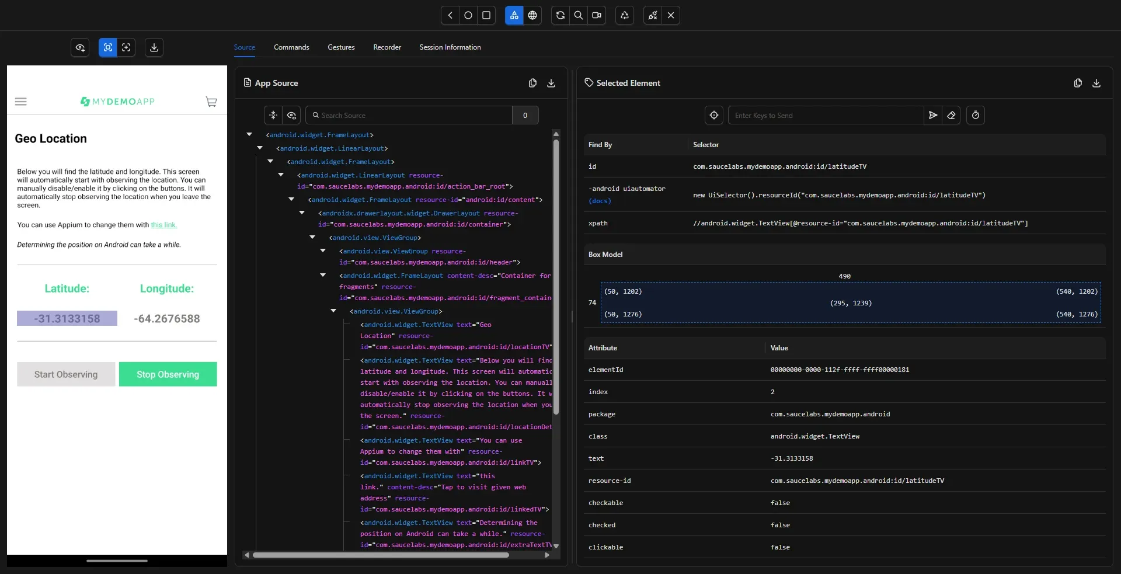Select the Geo Location TextView node

(x=455, y=336)
